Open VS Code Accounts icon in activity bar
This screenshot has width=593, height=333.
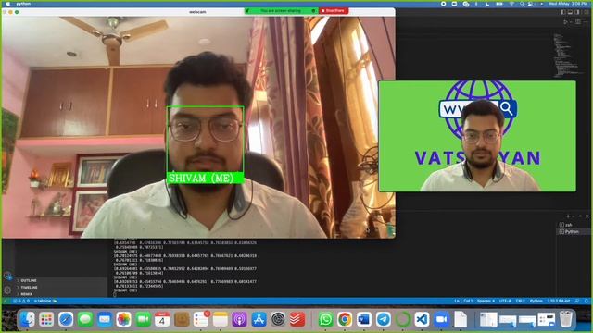[7, 276]
